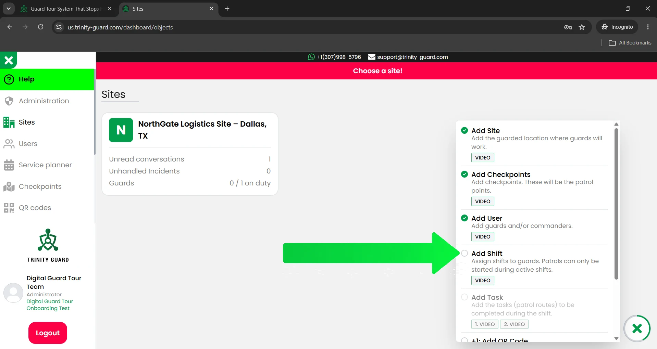
Task: Open the Checkpoints page
Action: (x=47, y=186)
